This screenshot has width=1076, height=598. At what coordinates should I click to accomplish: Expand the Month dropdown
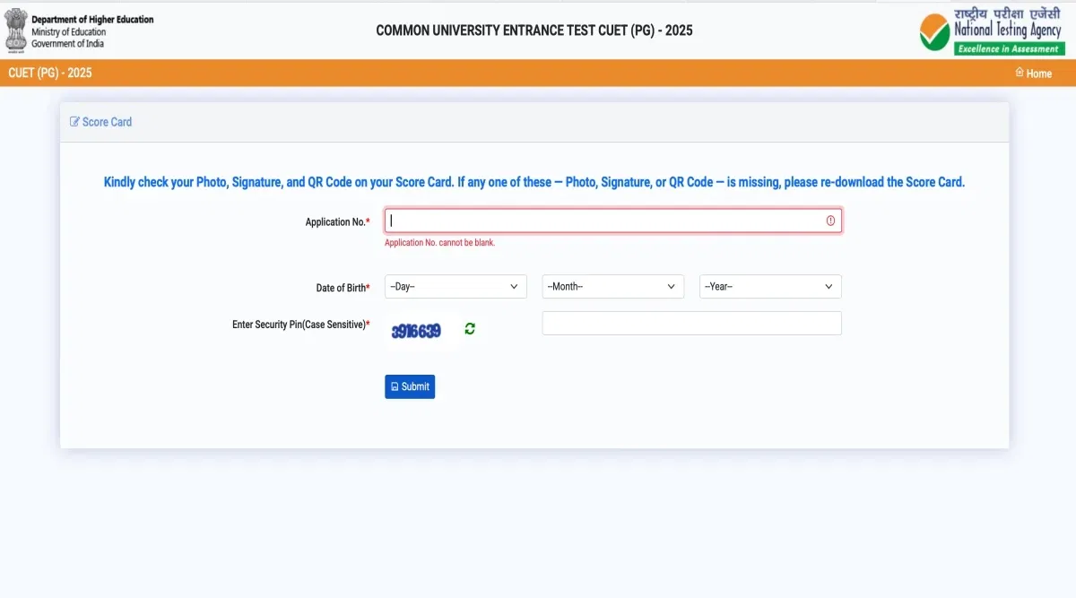(612, 287)
